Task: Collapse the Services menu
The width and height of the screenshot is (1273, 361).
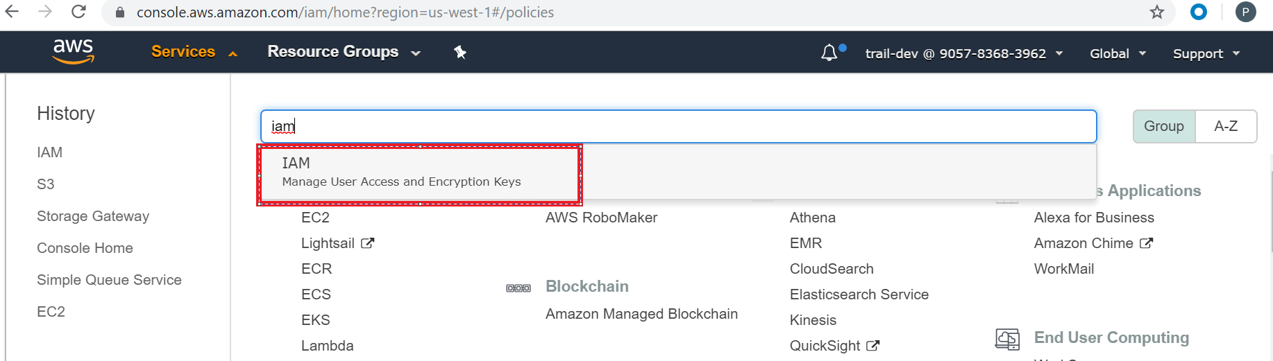Action: pos(194,52)
